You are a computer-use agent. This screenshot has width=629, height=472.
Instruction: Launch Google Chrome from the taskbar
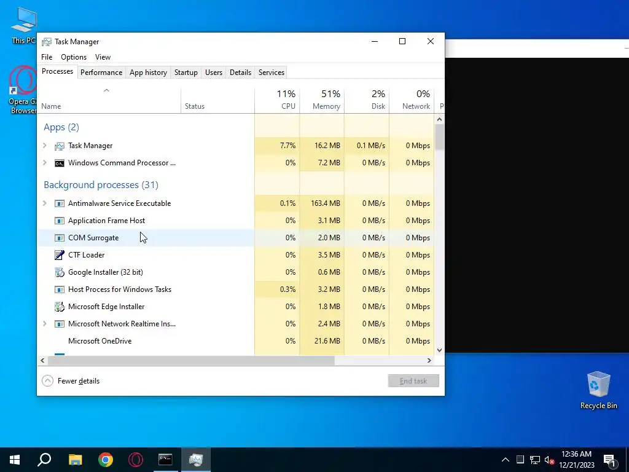106,460
